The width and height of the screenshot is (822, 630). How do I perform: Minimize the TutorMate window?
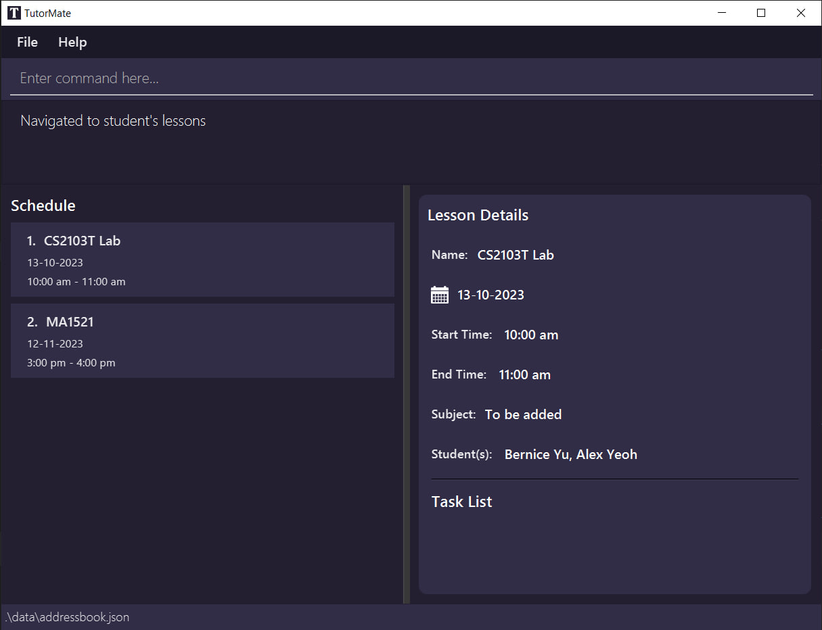coord(722,13)
